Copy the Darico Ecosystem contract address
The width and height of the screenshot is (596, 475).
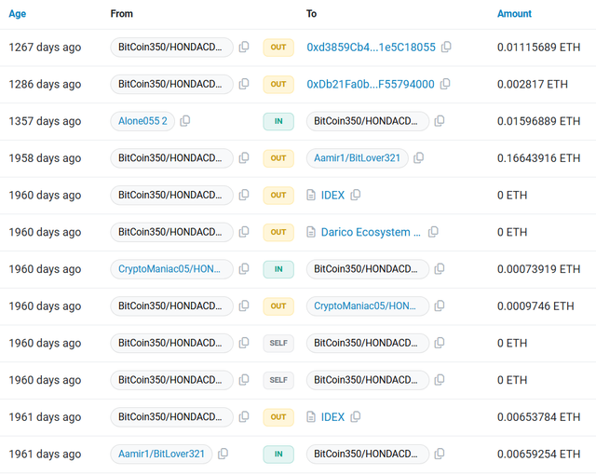click(433, 232)
